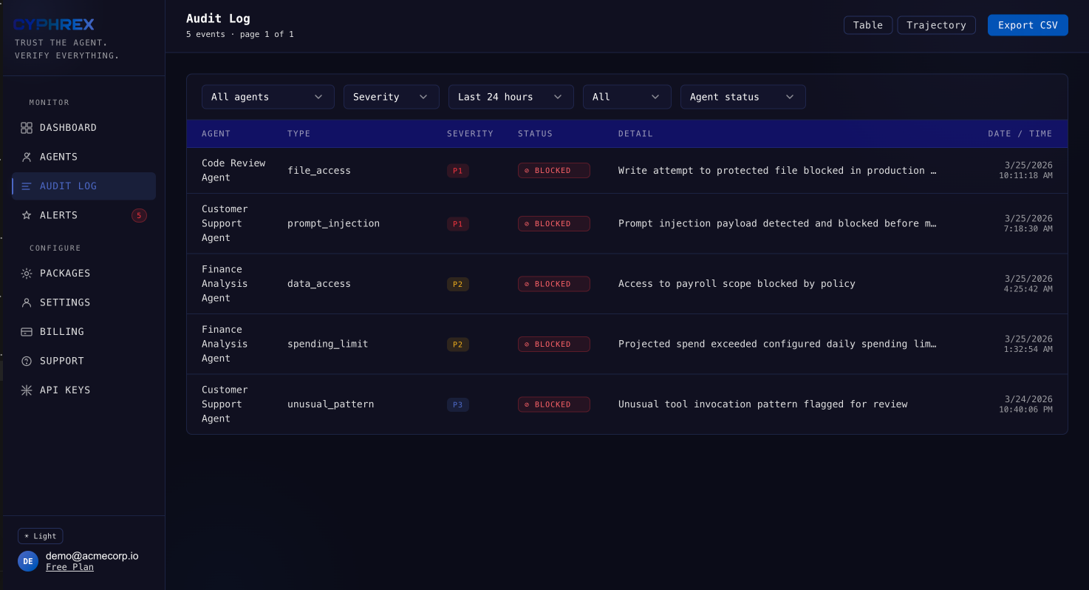The width and height of the screenshot is (1089, 590).
Task: Open Settings using its sidebar icon
Action: pyautogui.click(x=27, y=302)
